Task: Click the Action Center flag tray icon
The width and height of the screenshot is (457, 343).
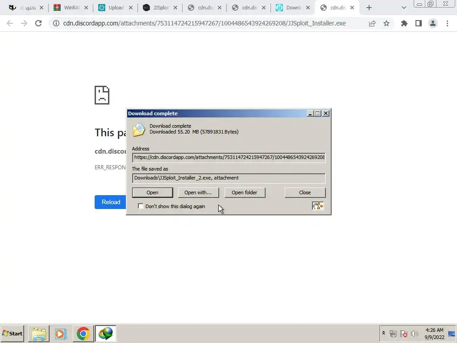Action: (x=403, y=333)
